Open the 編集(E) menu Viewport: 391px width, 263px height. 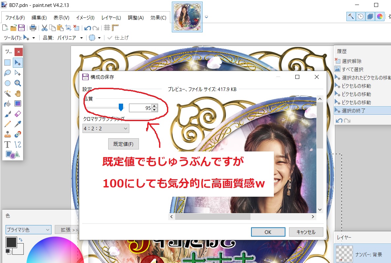tap(39, 18)
